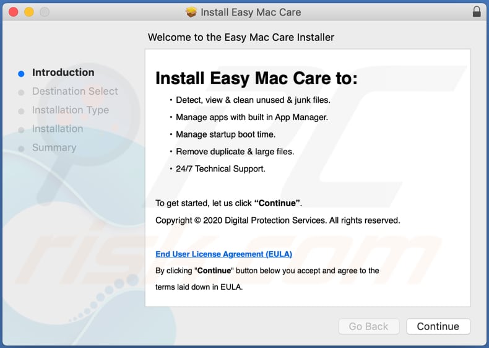Viewport: 489px width, 348px height.
Task: Click the blue bullet beside Introduction
Action: click(21, 74)
